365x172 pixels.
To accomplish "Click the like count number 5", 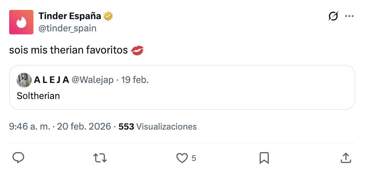I will [194, 158].
